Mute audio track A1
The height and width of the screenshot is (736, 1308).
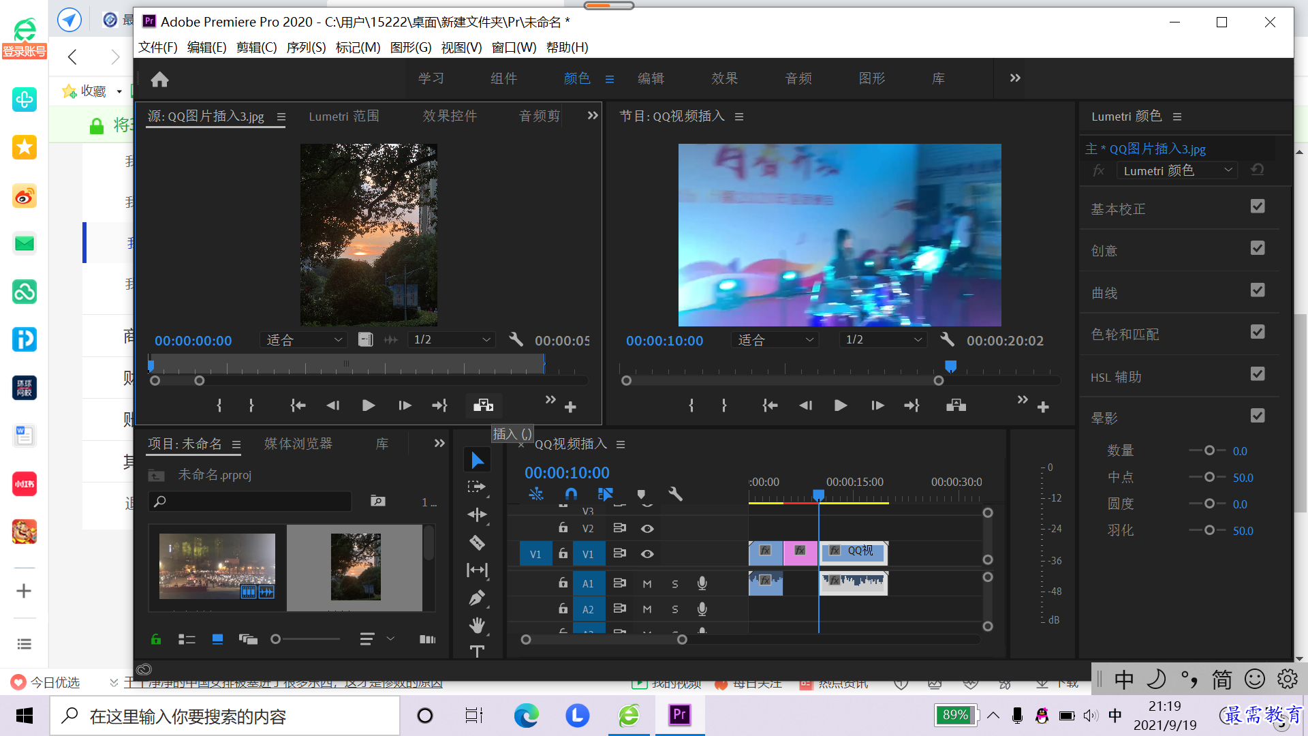click(x=647, y=583)
